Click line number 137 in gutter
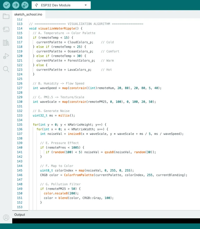Screen dimensions: 200x229 (x=20, y=134)
